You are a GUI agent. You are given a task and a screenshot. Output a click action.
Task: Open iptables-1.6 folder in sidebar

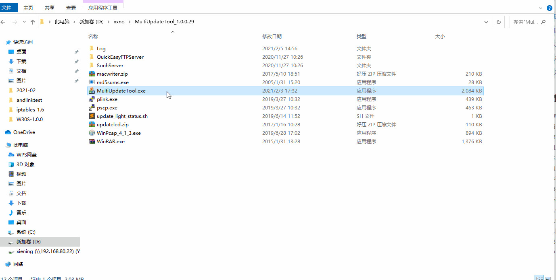pos(30,110)
